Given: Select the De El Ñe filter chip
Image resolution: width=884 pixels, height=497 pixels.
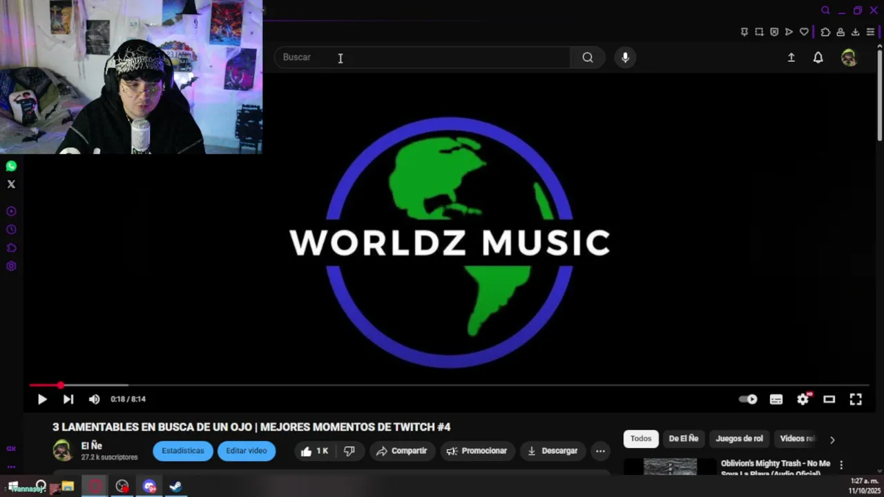Looking at the screenshot, I should pos(684,439).
